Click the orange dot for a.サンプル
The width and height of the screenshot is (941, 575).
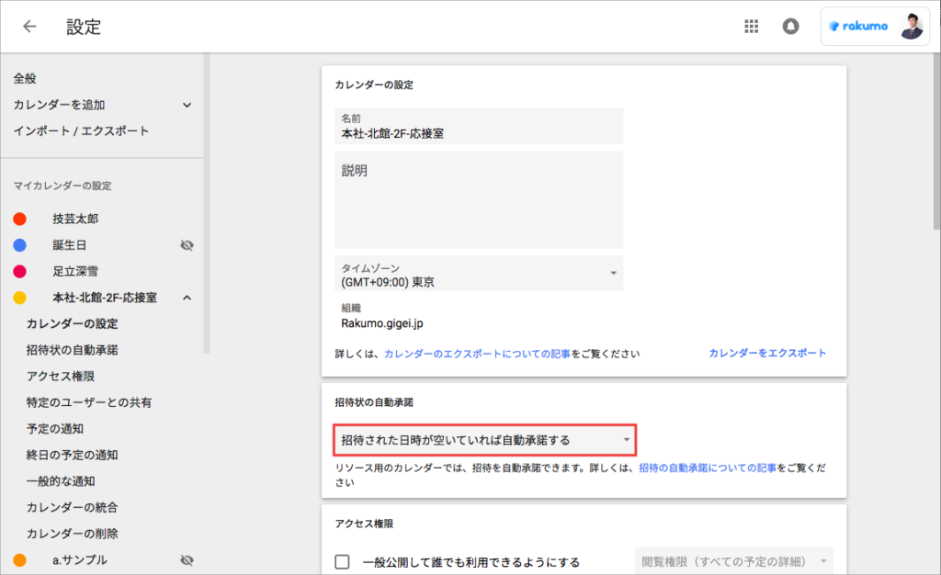[20, 560]
